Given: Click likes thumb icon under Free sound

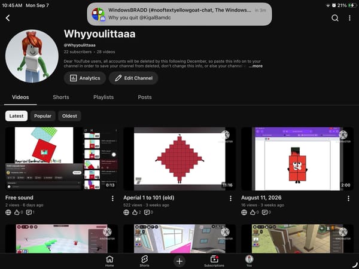Looking at the screenshot, I should [x=17, y=212].
